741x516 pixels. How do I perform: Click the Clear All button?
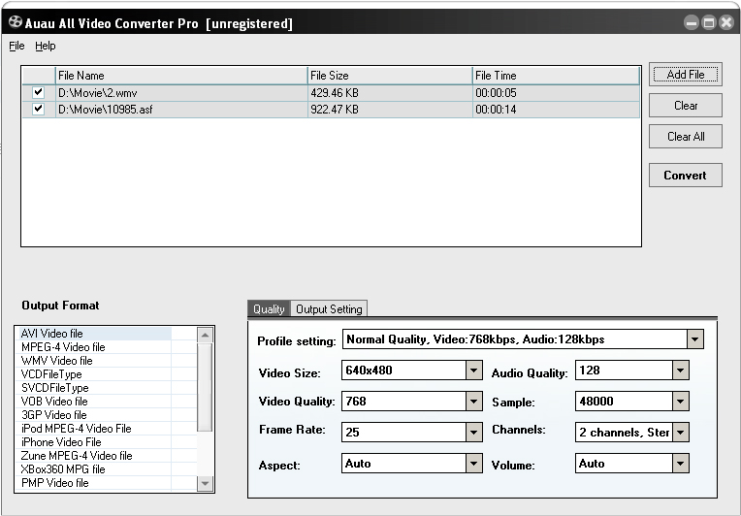(x=686, y=137)
